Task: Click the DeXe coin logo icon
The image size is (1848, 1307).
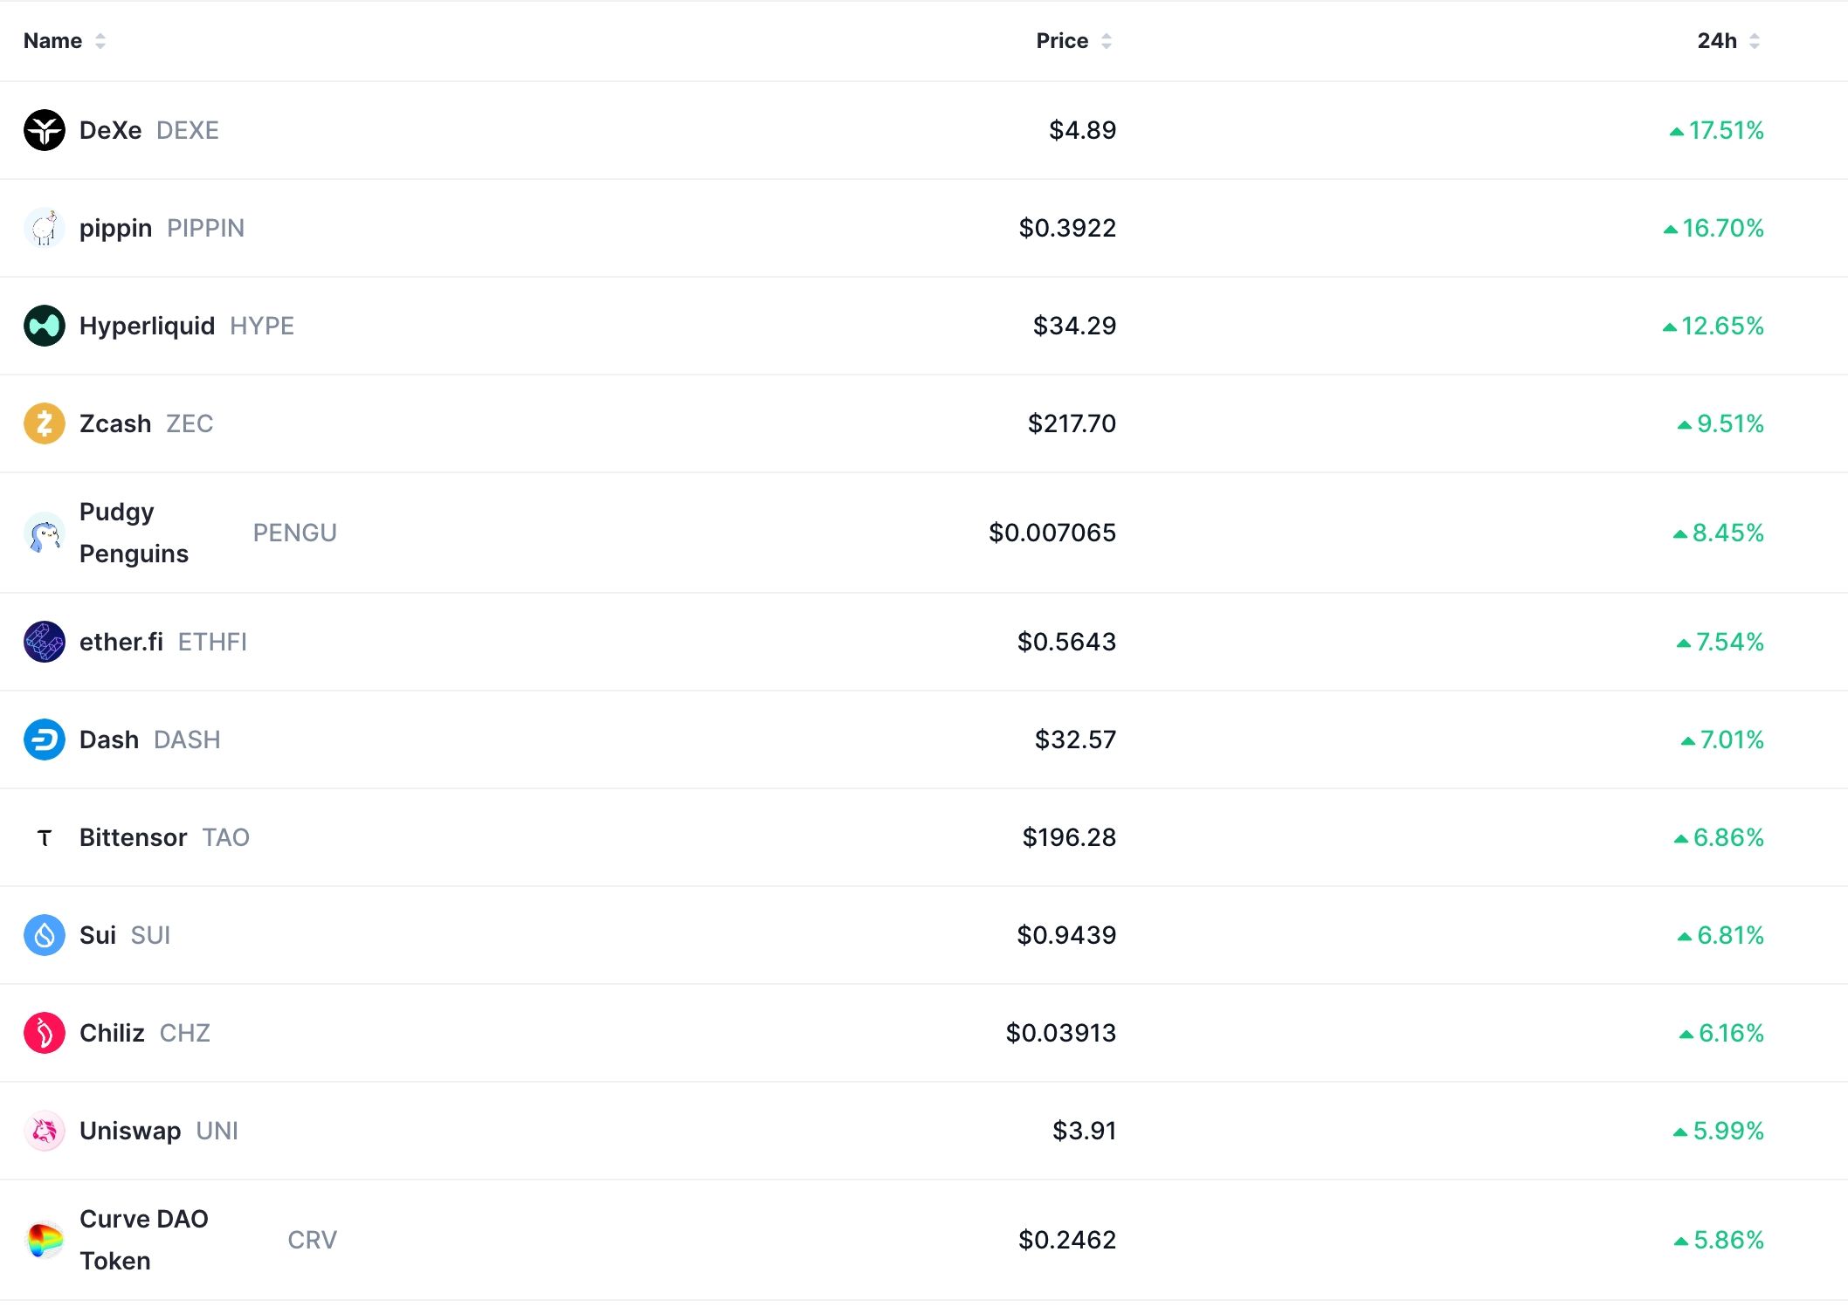Action: coord(45,130)
